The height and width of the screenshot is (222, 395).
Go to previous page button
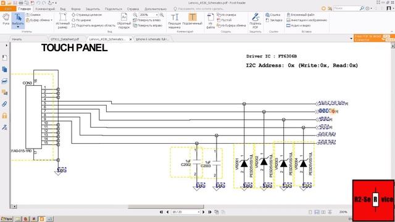(x=167, y=212)
